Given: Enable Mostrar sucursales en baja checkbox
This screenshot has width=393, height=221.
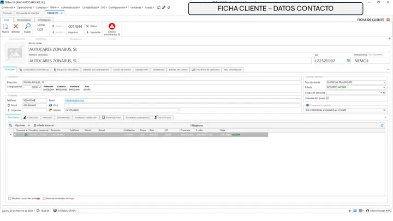Looking at the screenshot, I should click(10, 198).
